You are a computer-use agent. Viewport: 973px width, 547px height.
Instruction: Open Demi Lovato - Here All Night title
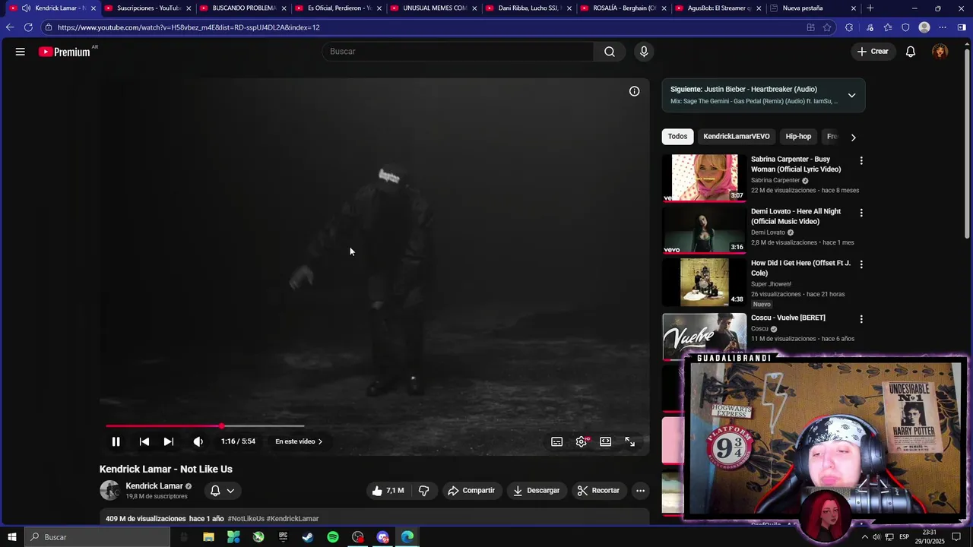[796, 217]
